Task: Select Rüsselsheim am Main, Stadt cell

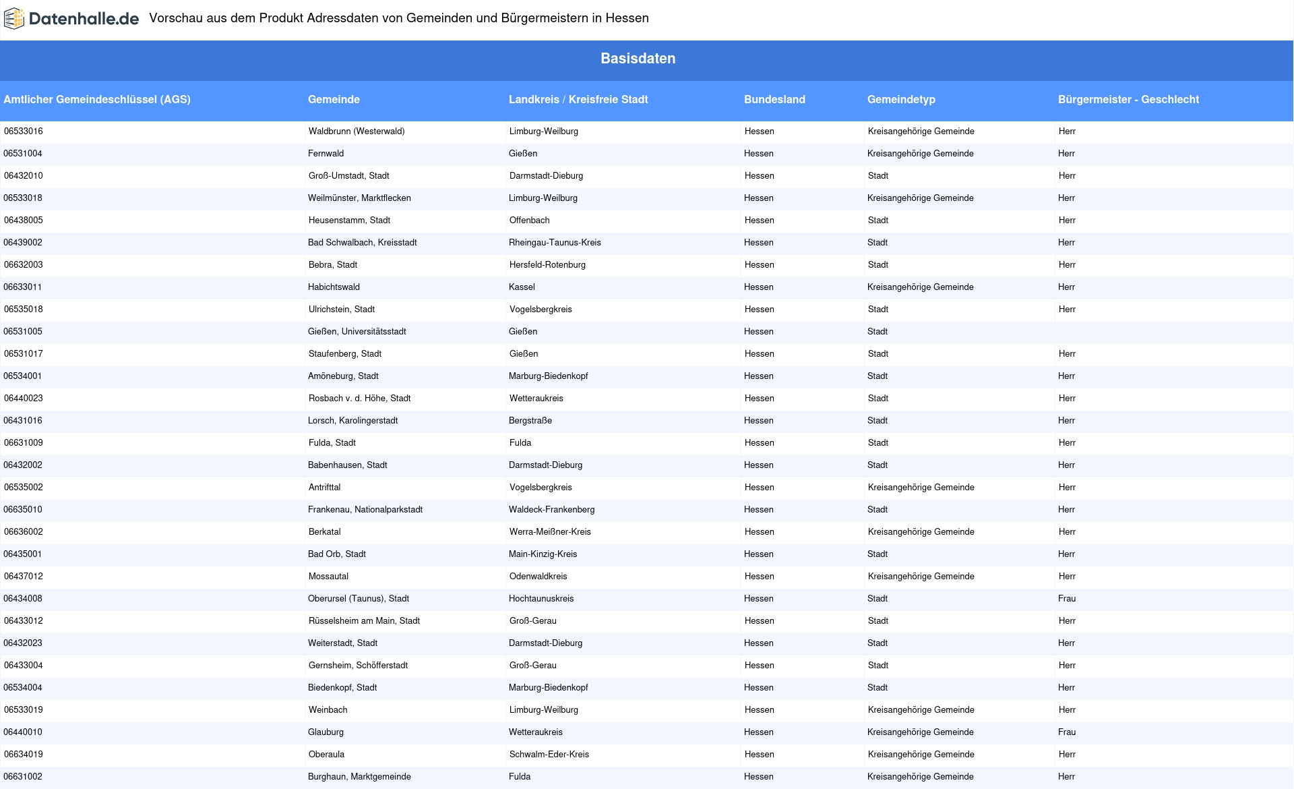Action: tap(364, 621)
